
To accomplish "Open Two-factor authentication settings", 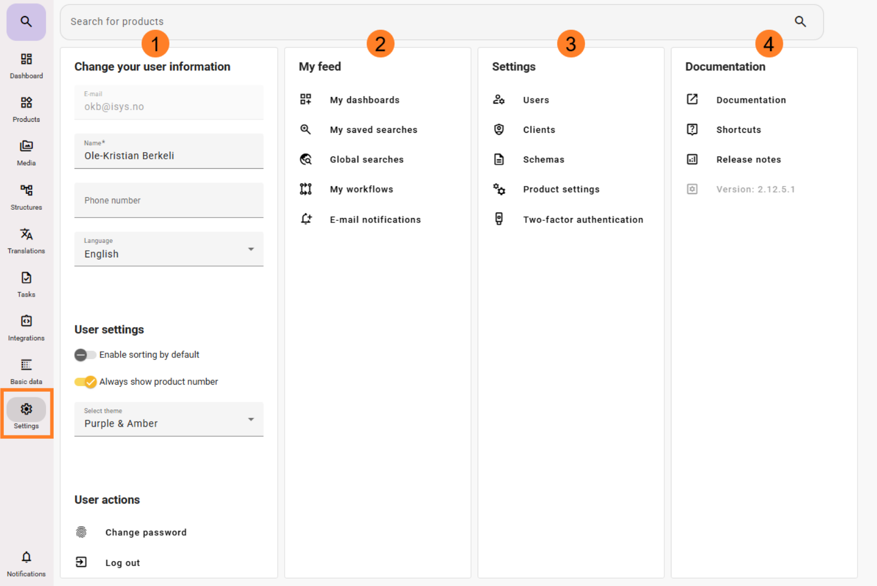I will [583, 220].
